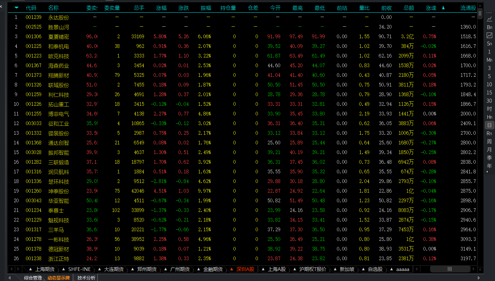Select the daily 日 period
Screen dimensions: 495x281
pyautogui.click(x=489, y=125)
